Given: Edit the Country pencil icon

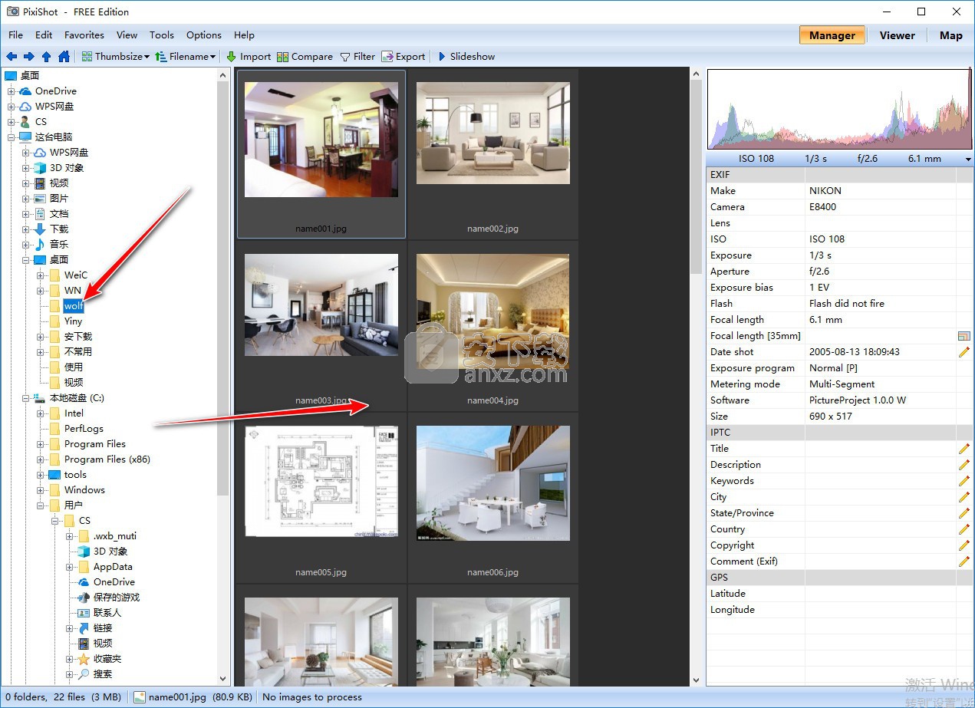Looking at the screenshot, I should (964, 529).
